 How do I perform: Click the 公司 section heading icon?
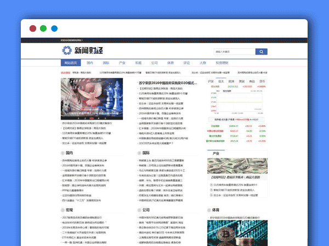click(138, 209)
